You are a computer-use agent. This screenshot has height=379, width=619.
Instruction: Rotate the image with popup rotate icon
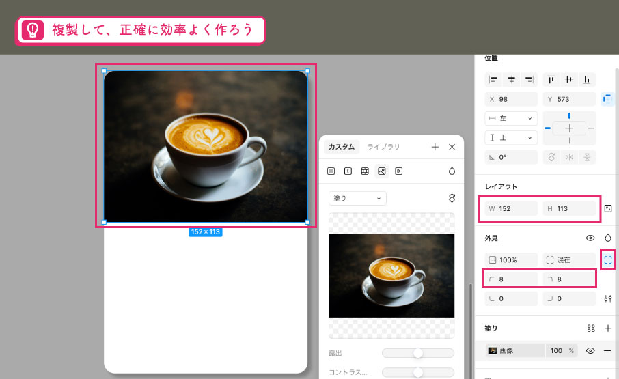coord(452,198)
